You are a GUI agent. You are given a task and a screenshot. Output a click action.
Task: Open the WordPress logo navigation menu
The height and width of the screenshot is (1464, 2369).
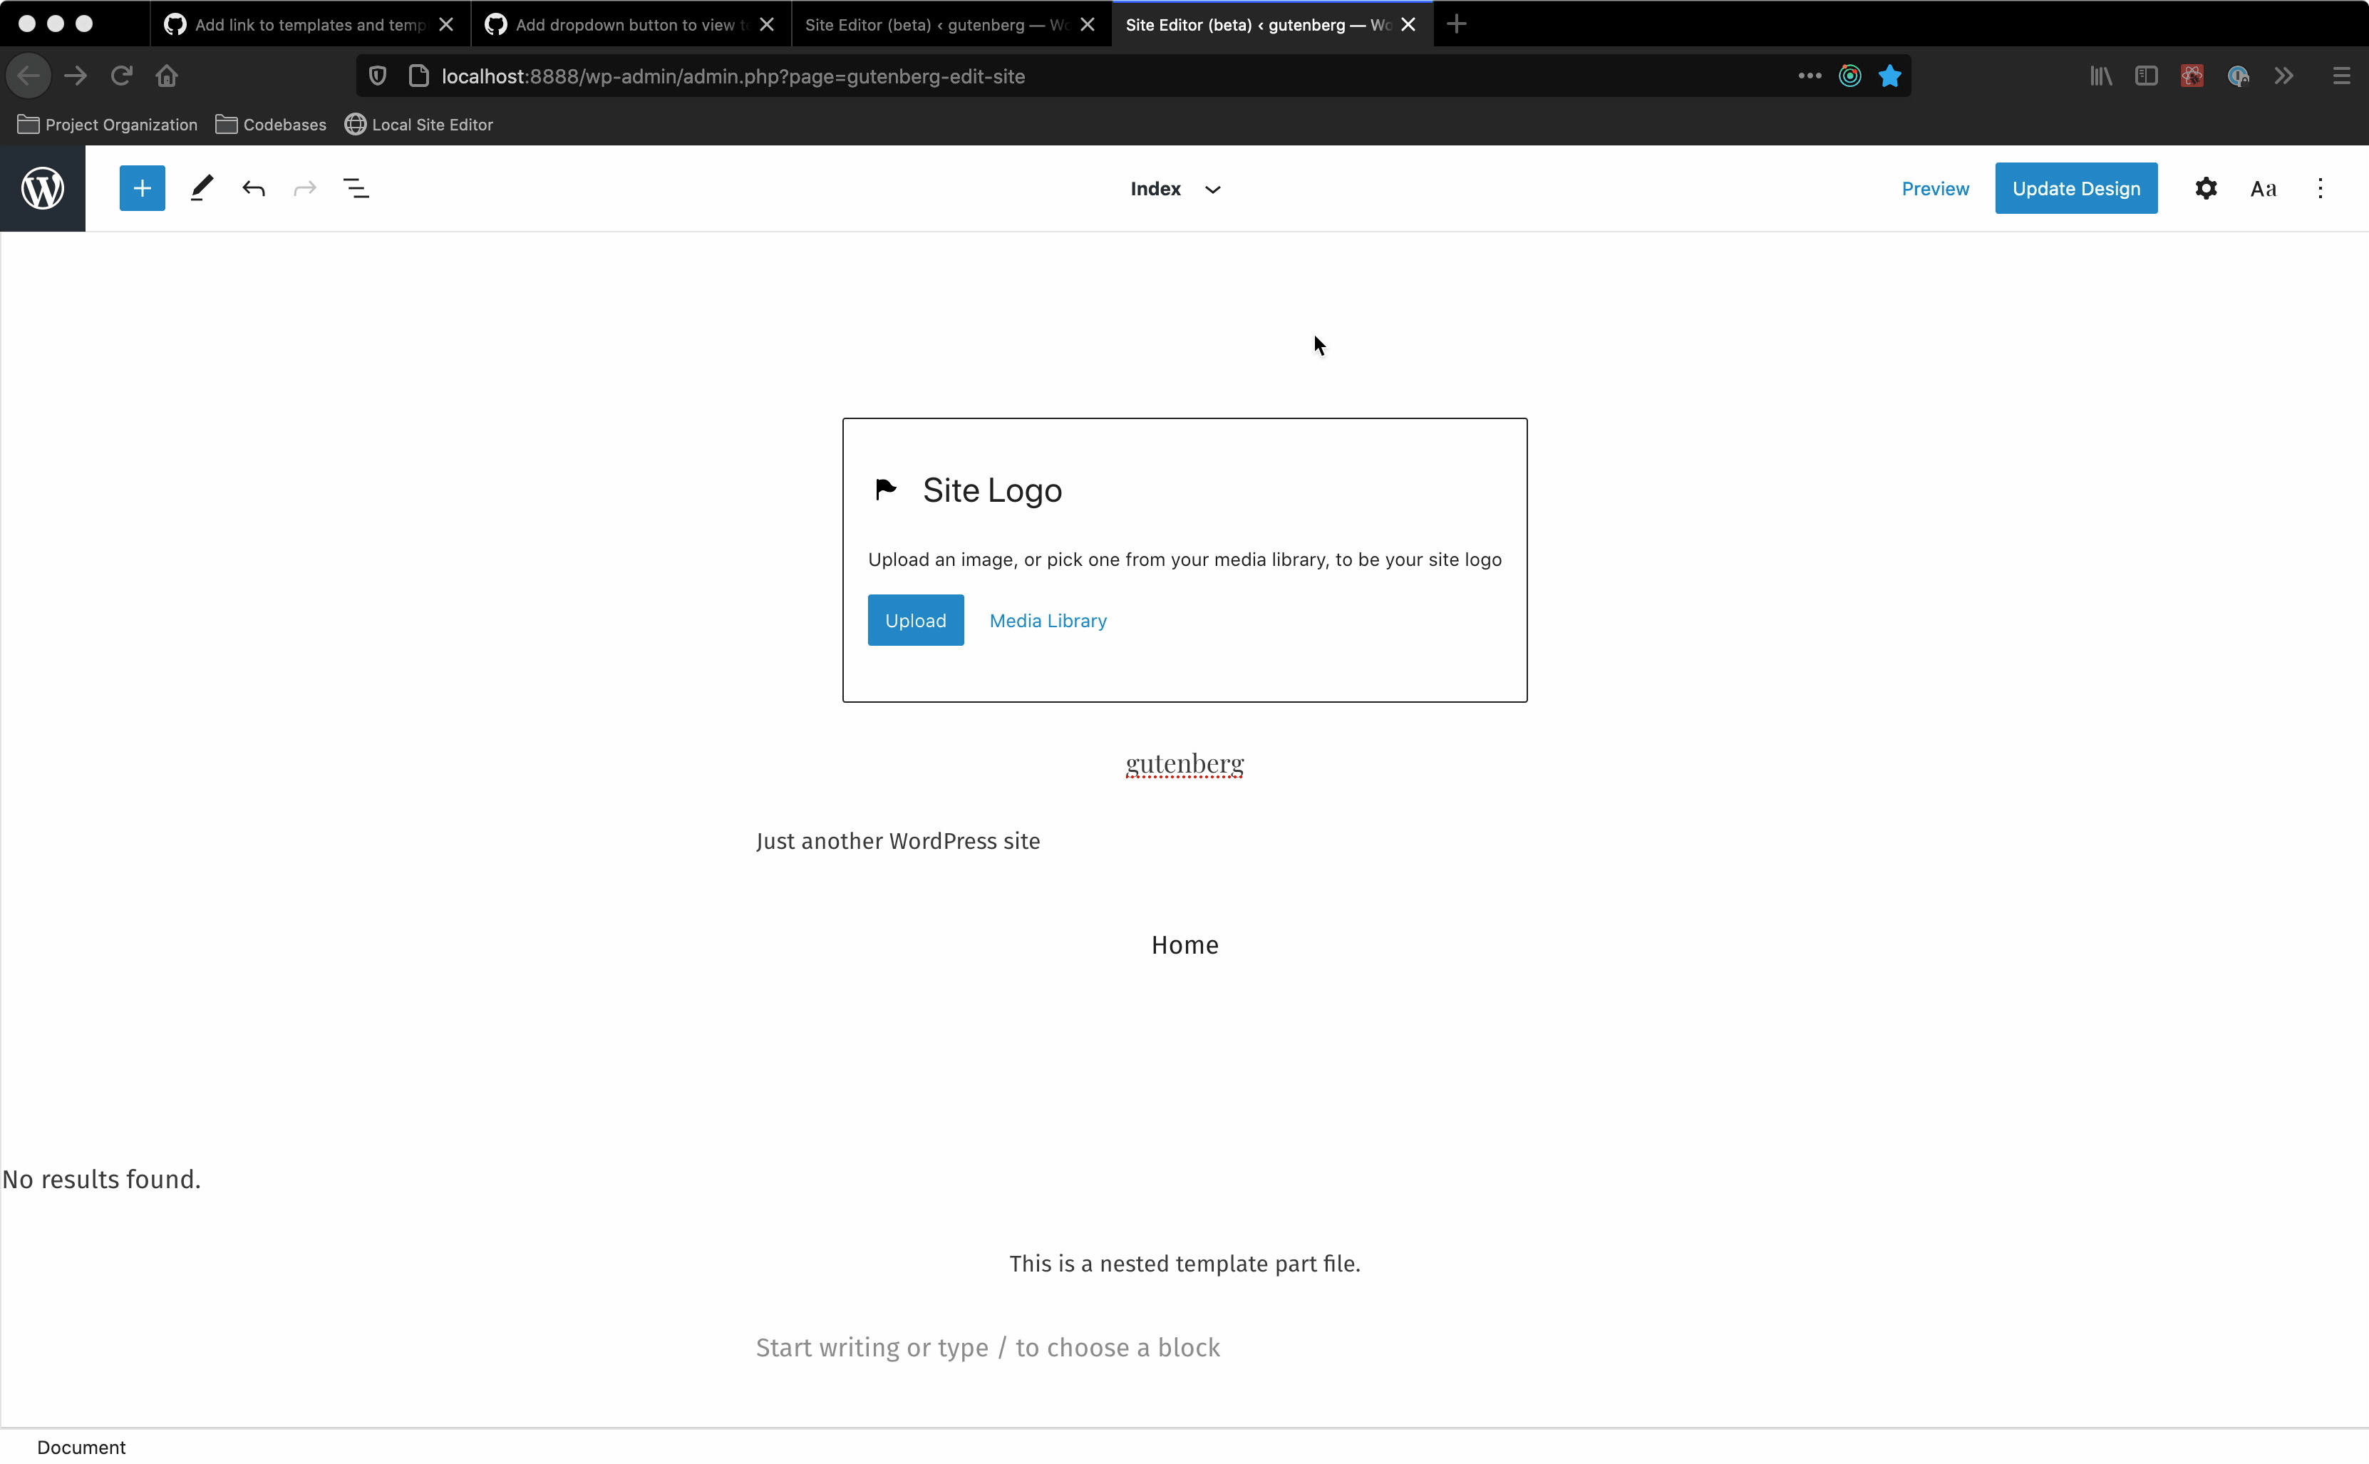click(x=43, y=188)
